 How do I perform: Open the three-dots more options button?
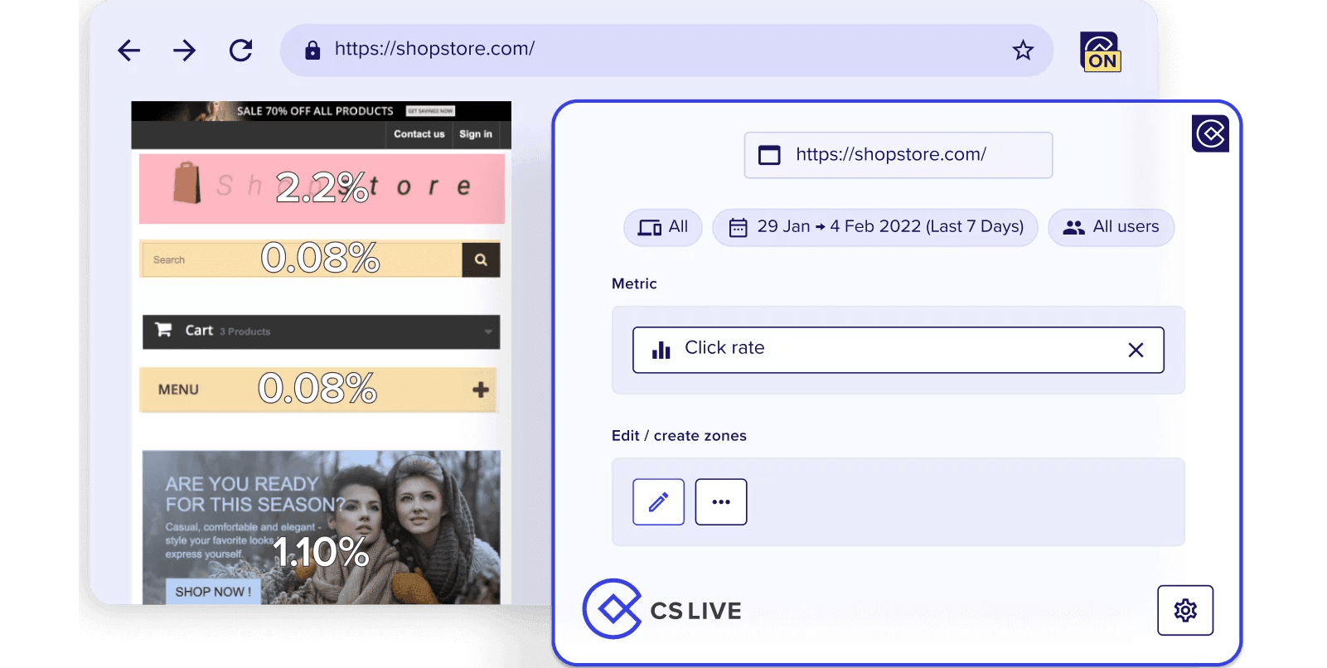tap(720, 502)
